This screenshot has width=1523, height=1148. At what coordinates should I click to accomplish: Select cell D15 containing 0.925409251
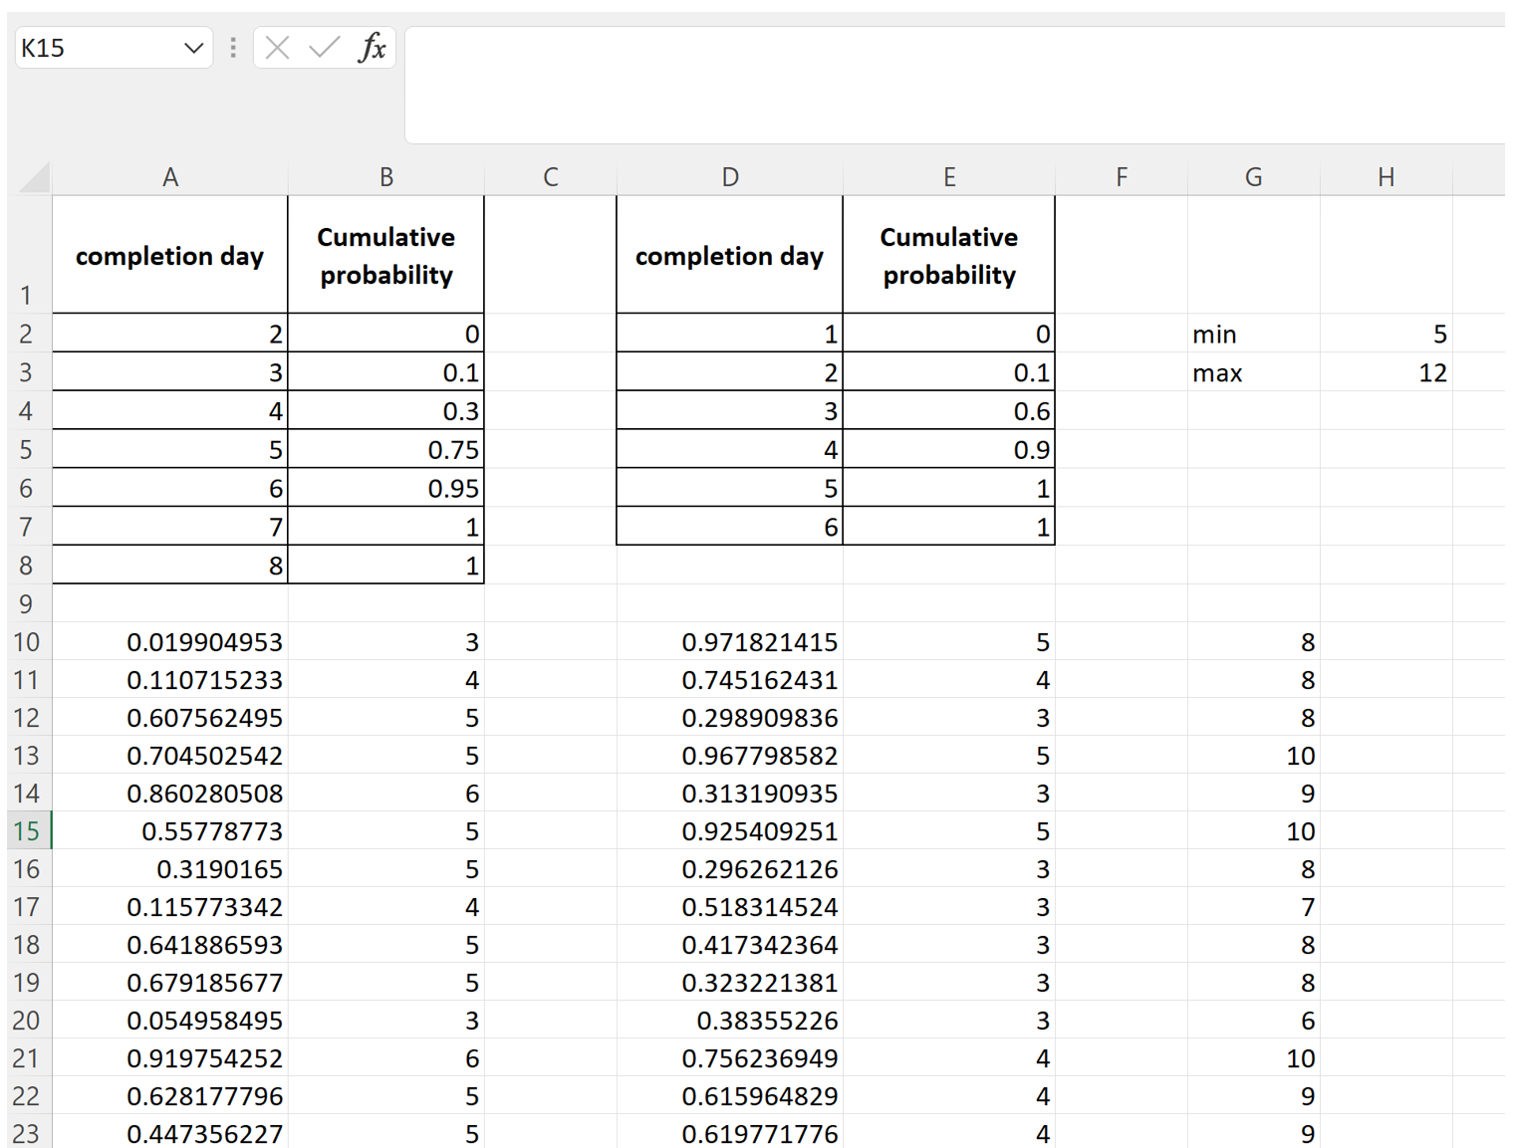[729, 831]
